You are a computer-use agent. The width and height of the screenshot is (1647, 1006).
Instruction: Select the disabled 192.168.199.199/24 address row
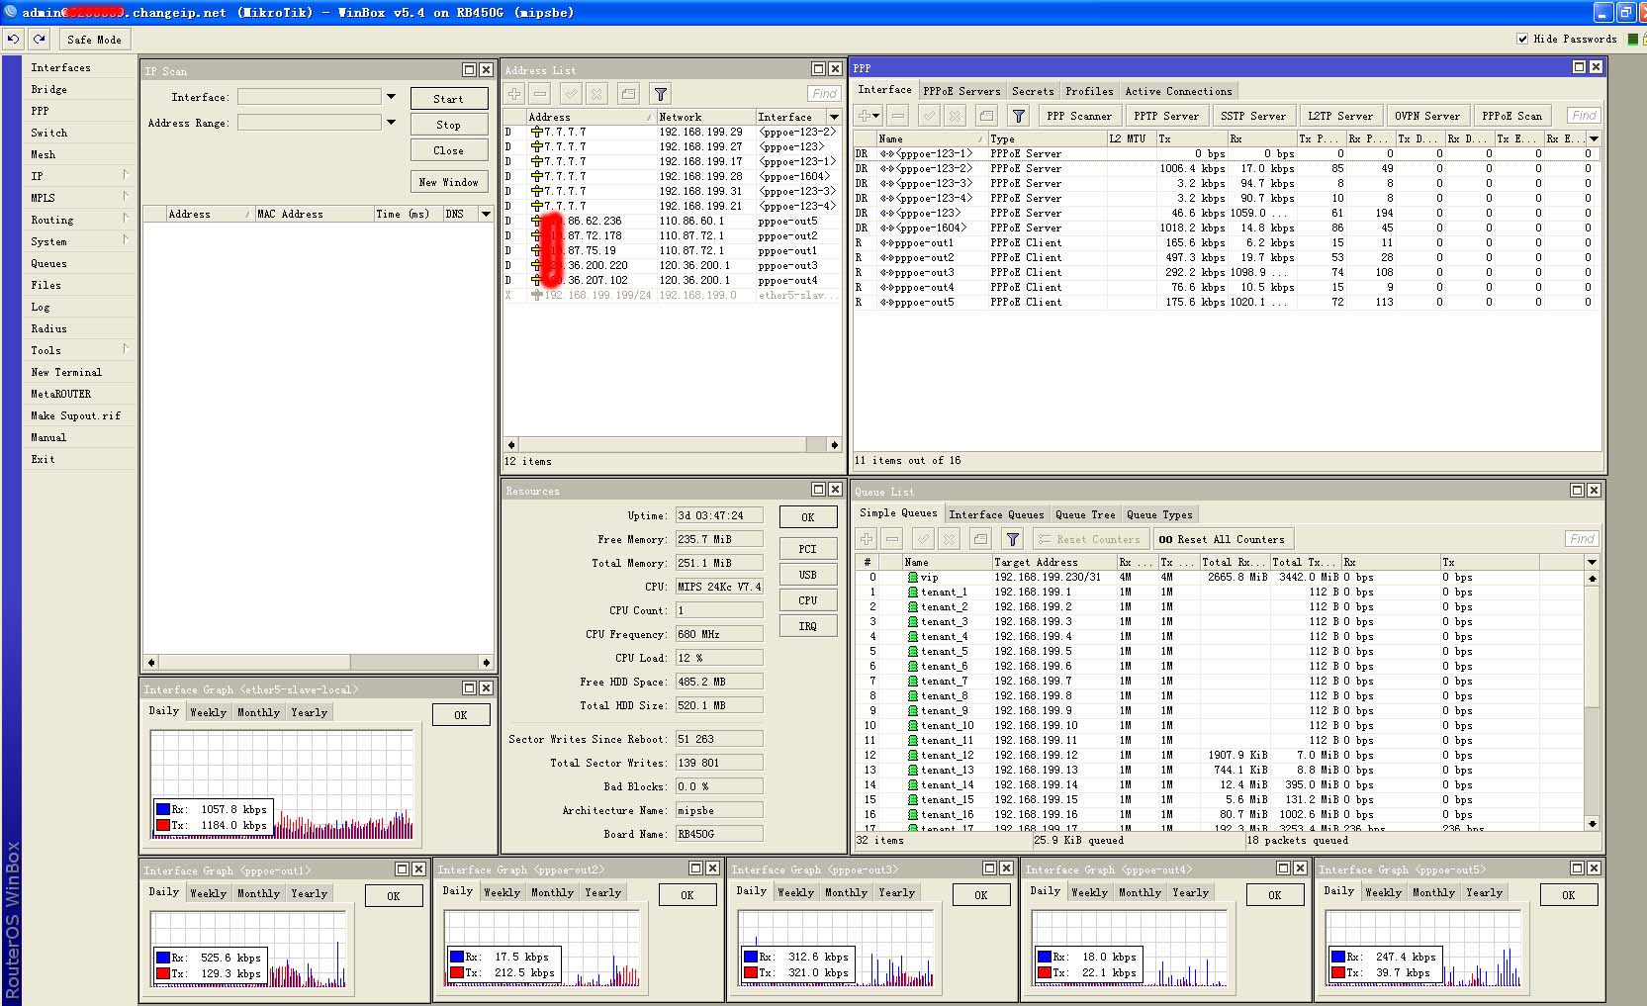[672, 295]
